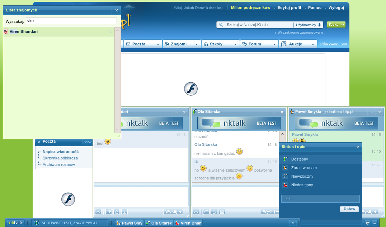Click the profile icon in Ola Sitarska chat
Screen dimensions: 386x227
coord(214,212)
